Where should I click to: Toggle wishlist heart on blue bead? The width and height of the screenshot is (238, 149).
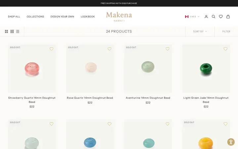tap(109, 124)
